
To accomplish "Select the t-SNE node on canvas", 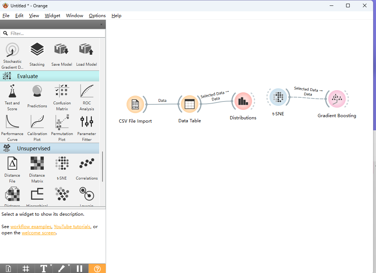I will [x=278, y=97].
